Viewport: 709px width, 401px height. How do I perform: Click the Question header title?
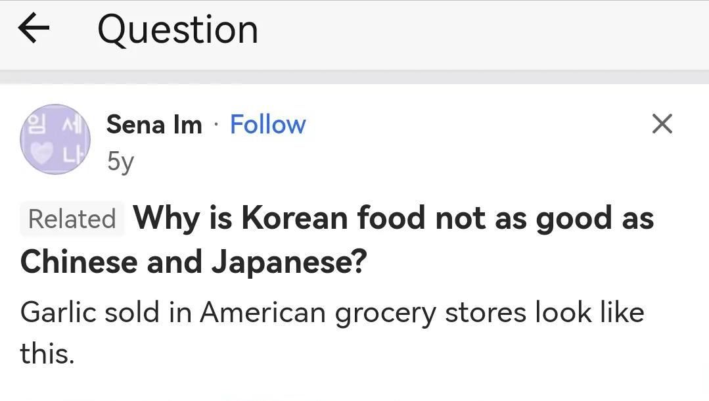[176, 28]
